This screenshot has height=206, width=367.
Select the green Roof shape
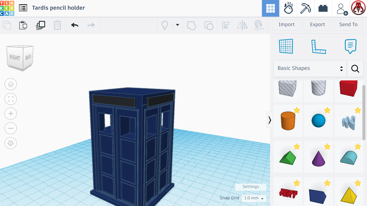288,158
